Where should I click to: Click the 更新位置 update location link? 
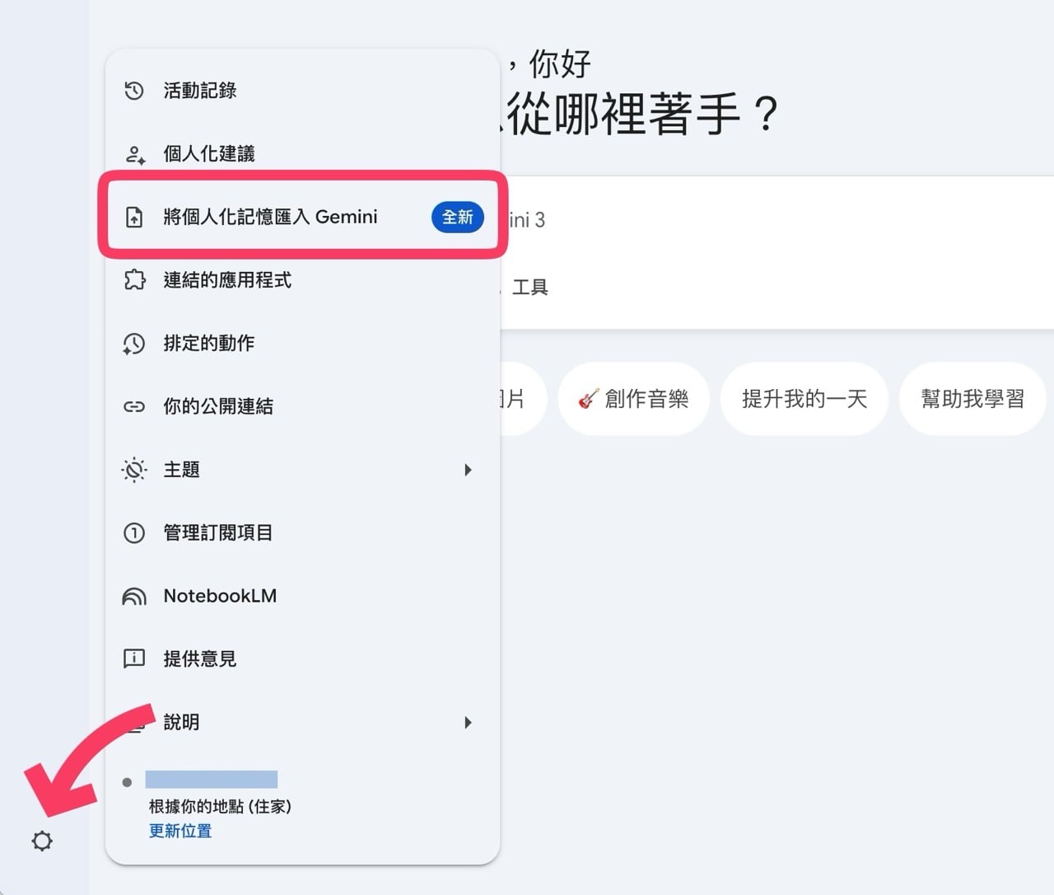(x=180, y=832)
